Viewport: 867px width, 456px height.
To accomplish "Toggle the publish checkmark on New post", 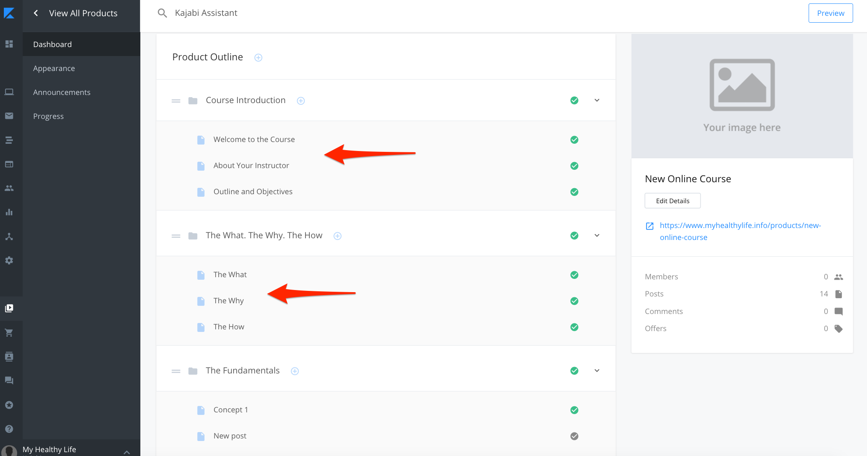I will (574, 436).
